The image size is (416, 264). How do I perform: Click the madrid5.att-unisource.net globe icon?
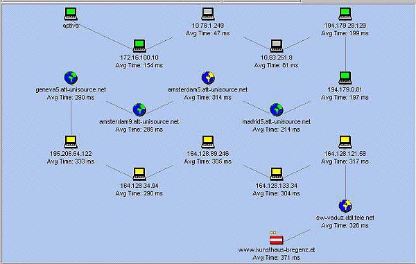[277, 109]
